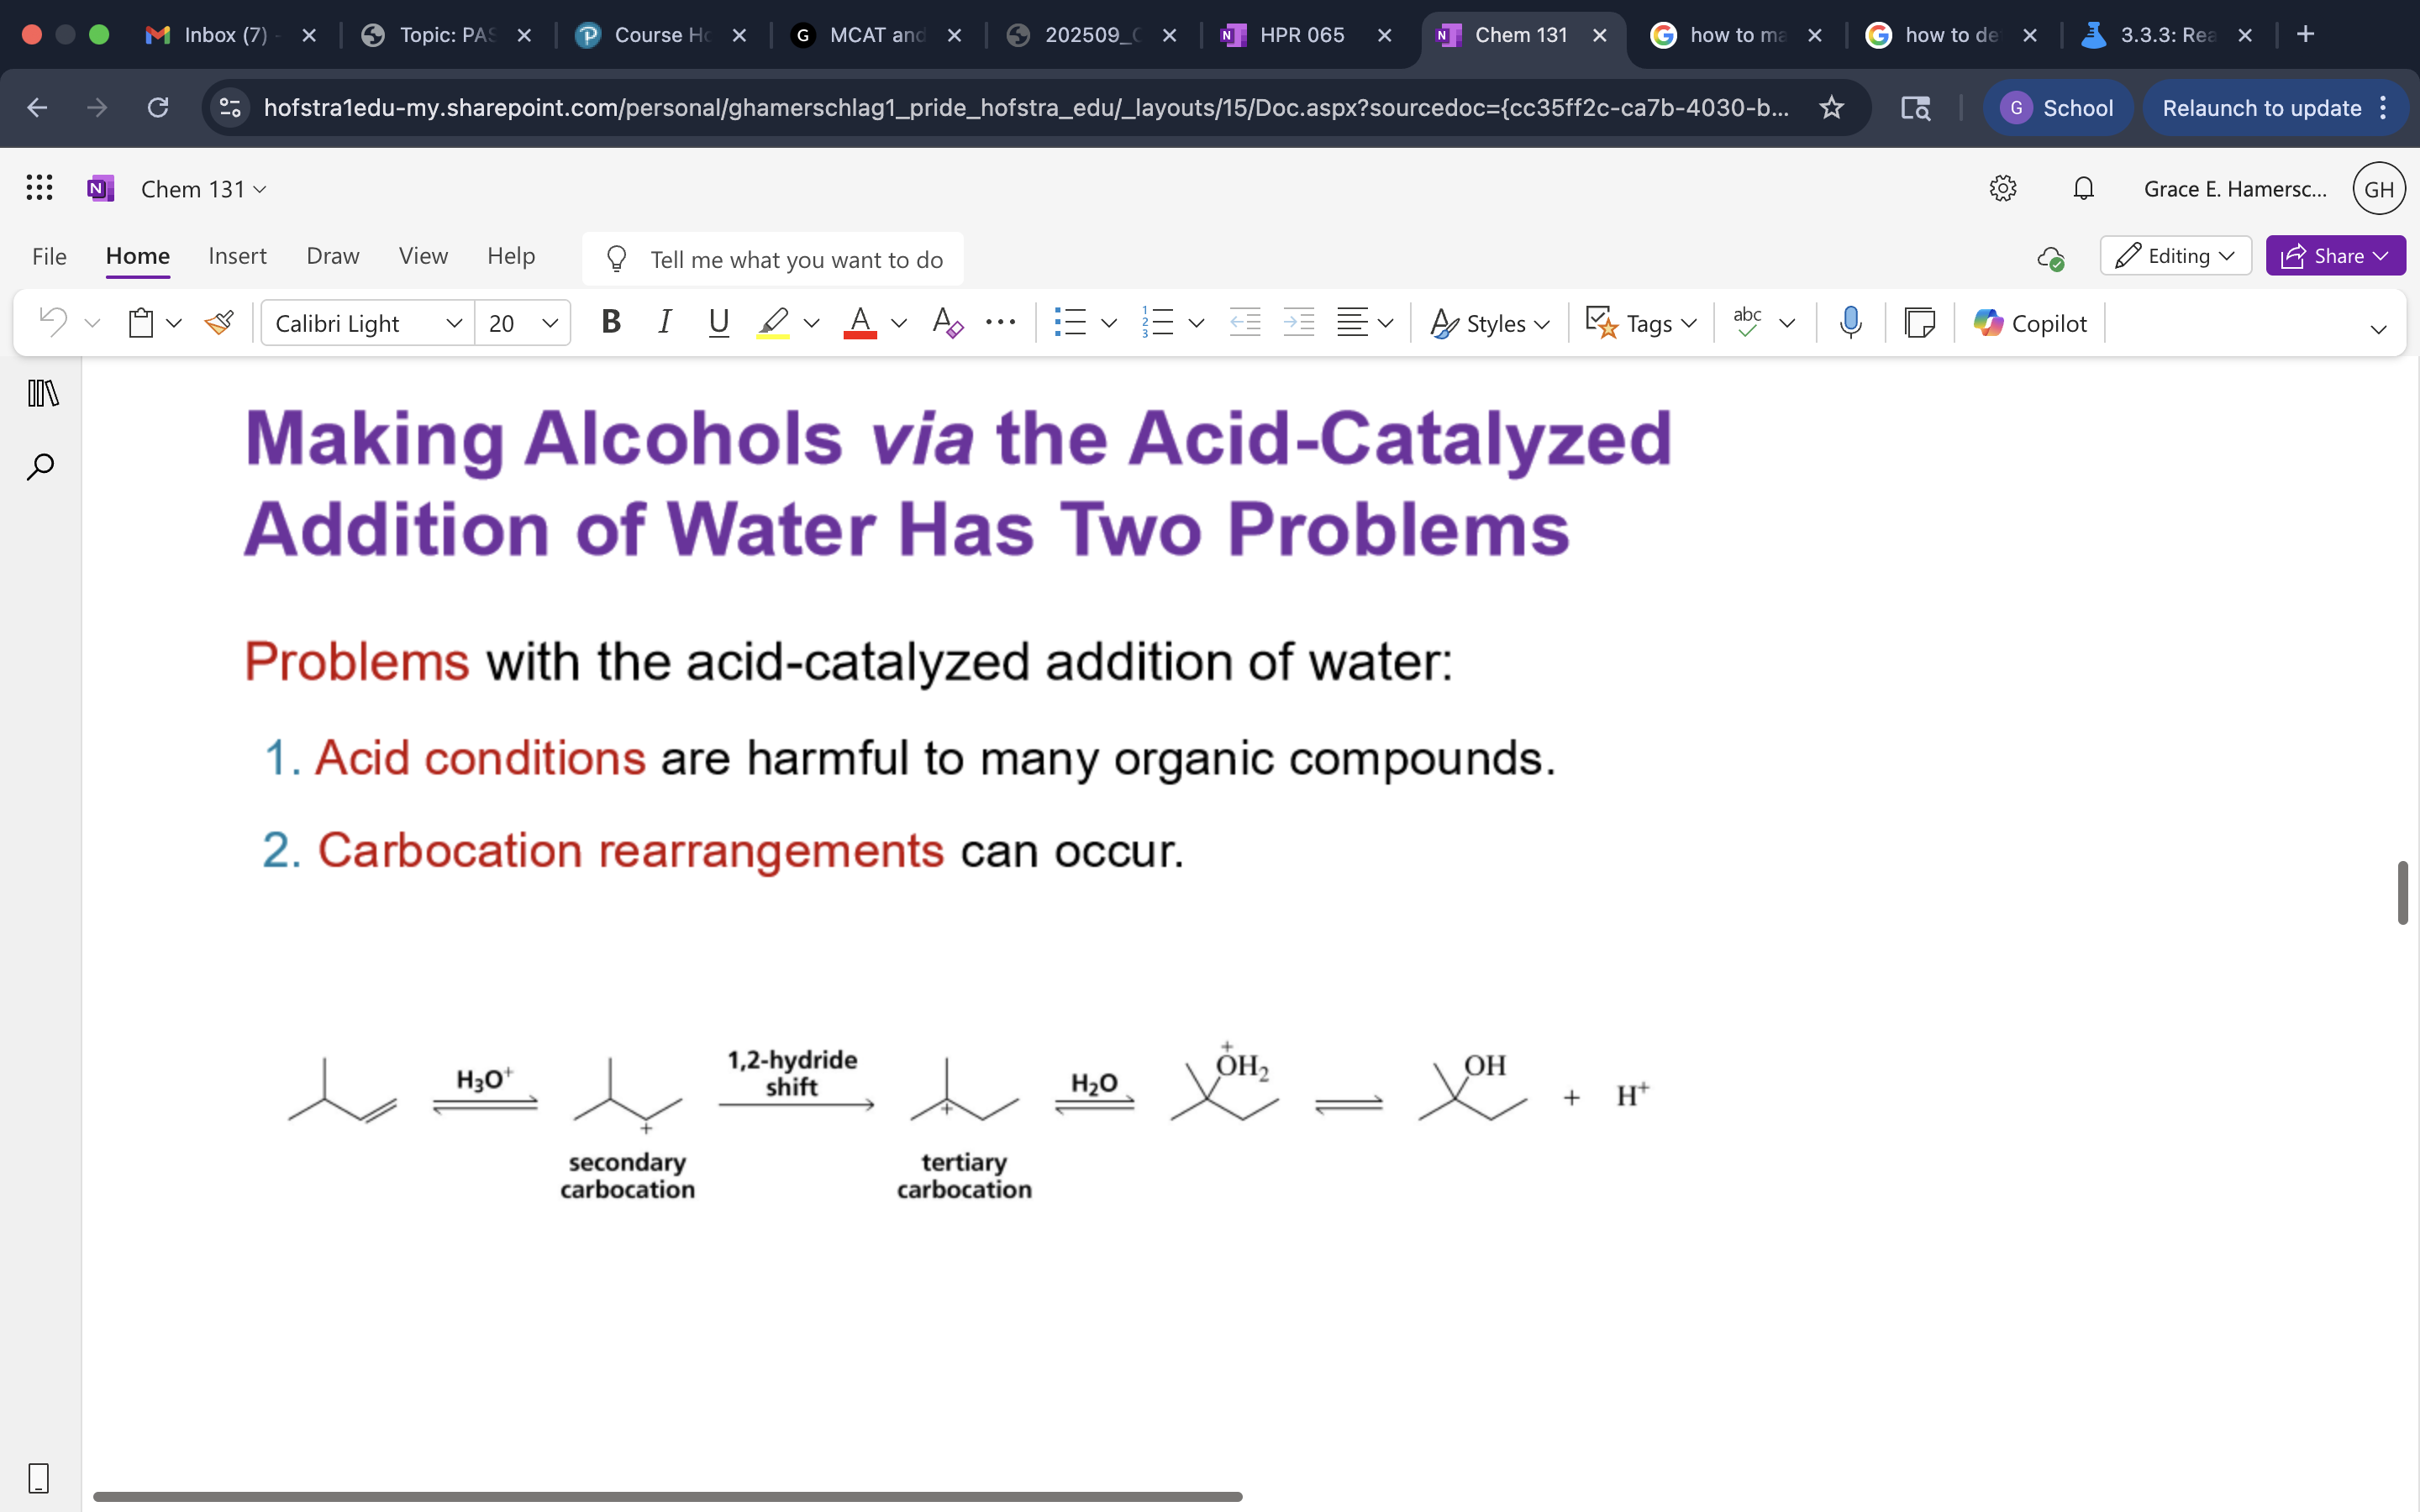The width and height of the screenshot is (2420, 1512).
Task: Toggle underline formatting
Action: point(719,322)
